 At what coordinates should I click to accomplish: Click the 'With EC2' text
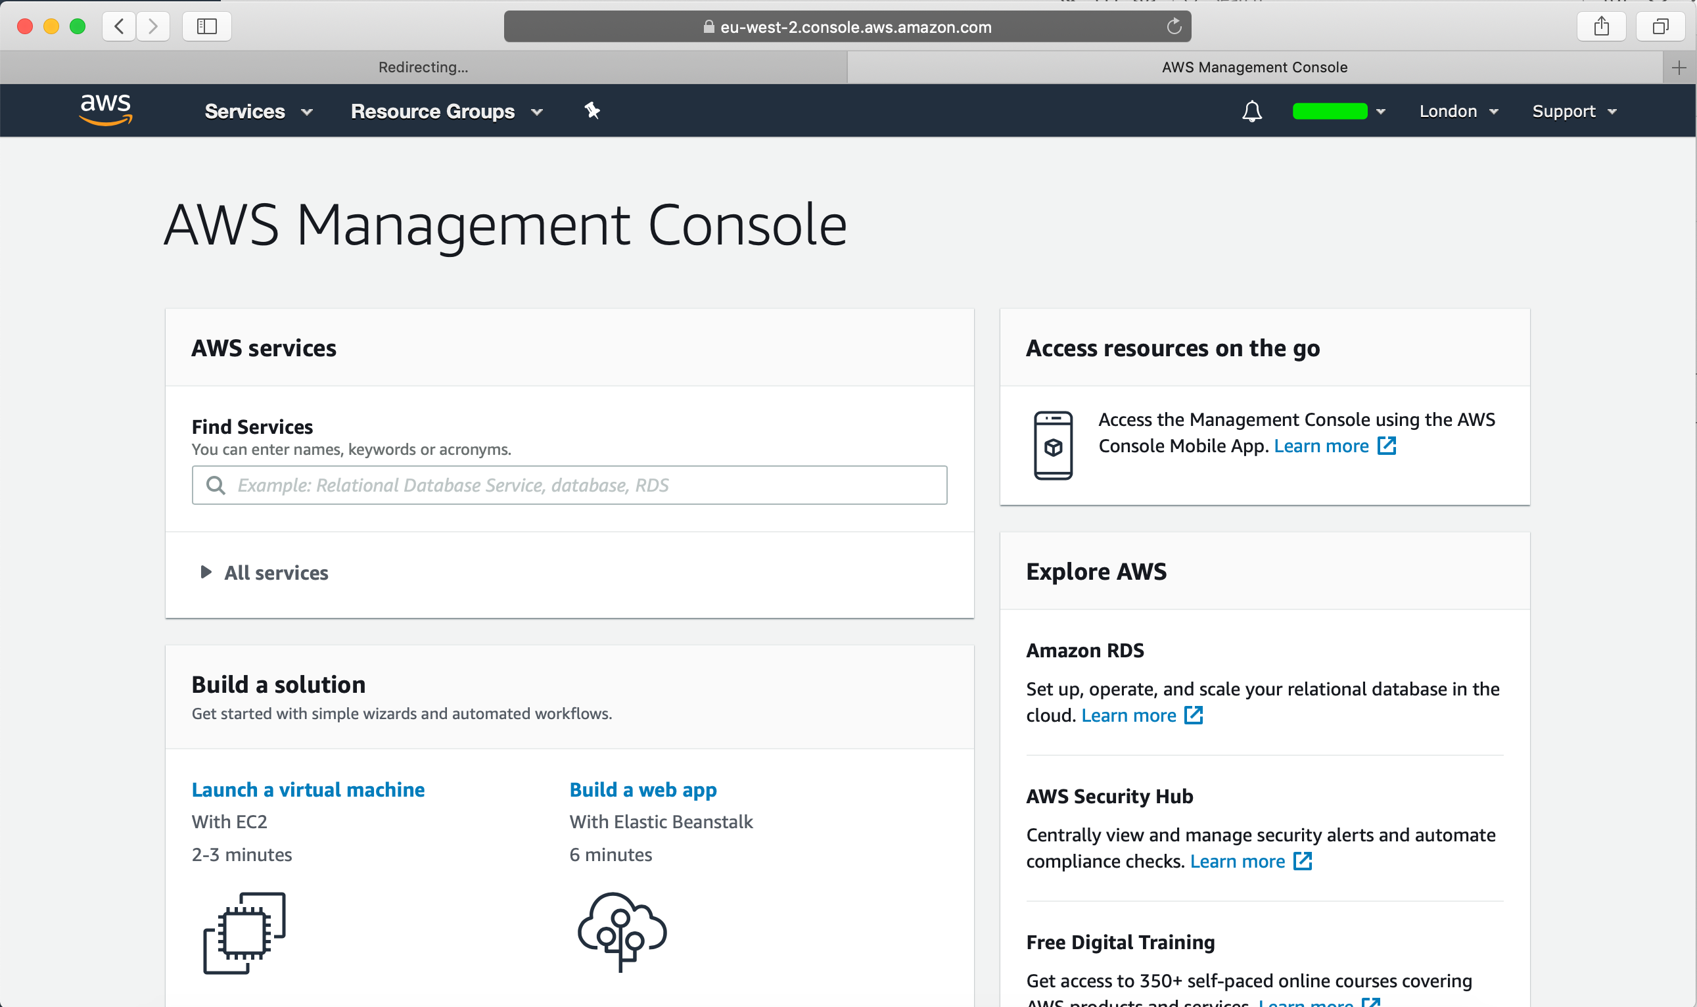[229, 822]
